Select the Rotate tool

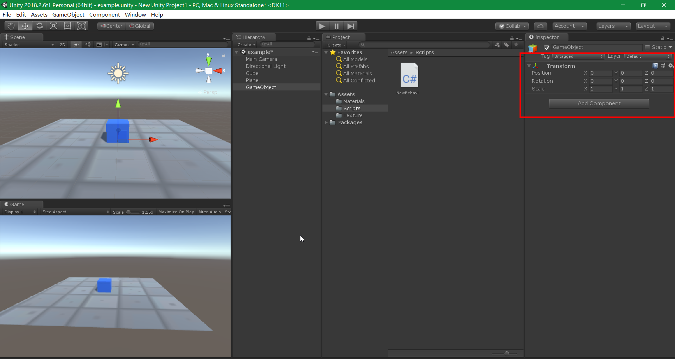(x=39, y=26)
